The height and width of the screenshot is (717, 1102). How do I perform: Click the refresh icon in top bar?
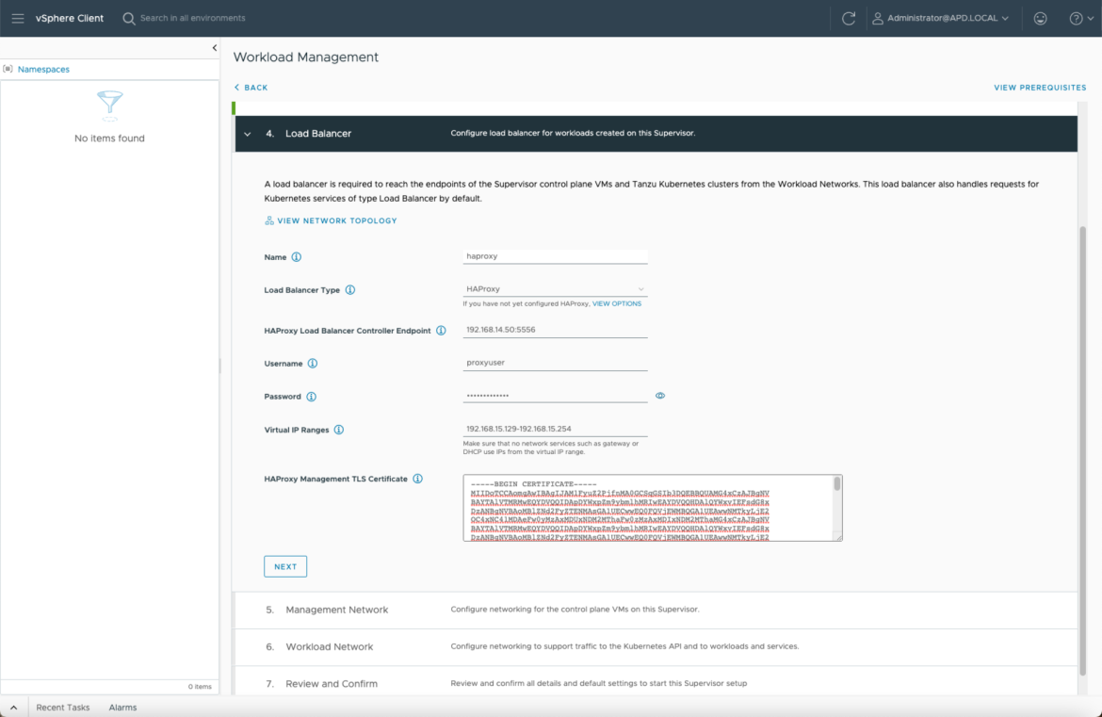pos(849,18)
